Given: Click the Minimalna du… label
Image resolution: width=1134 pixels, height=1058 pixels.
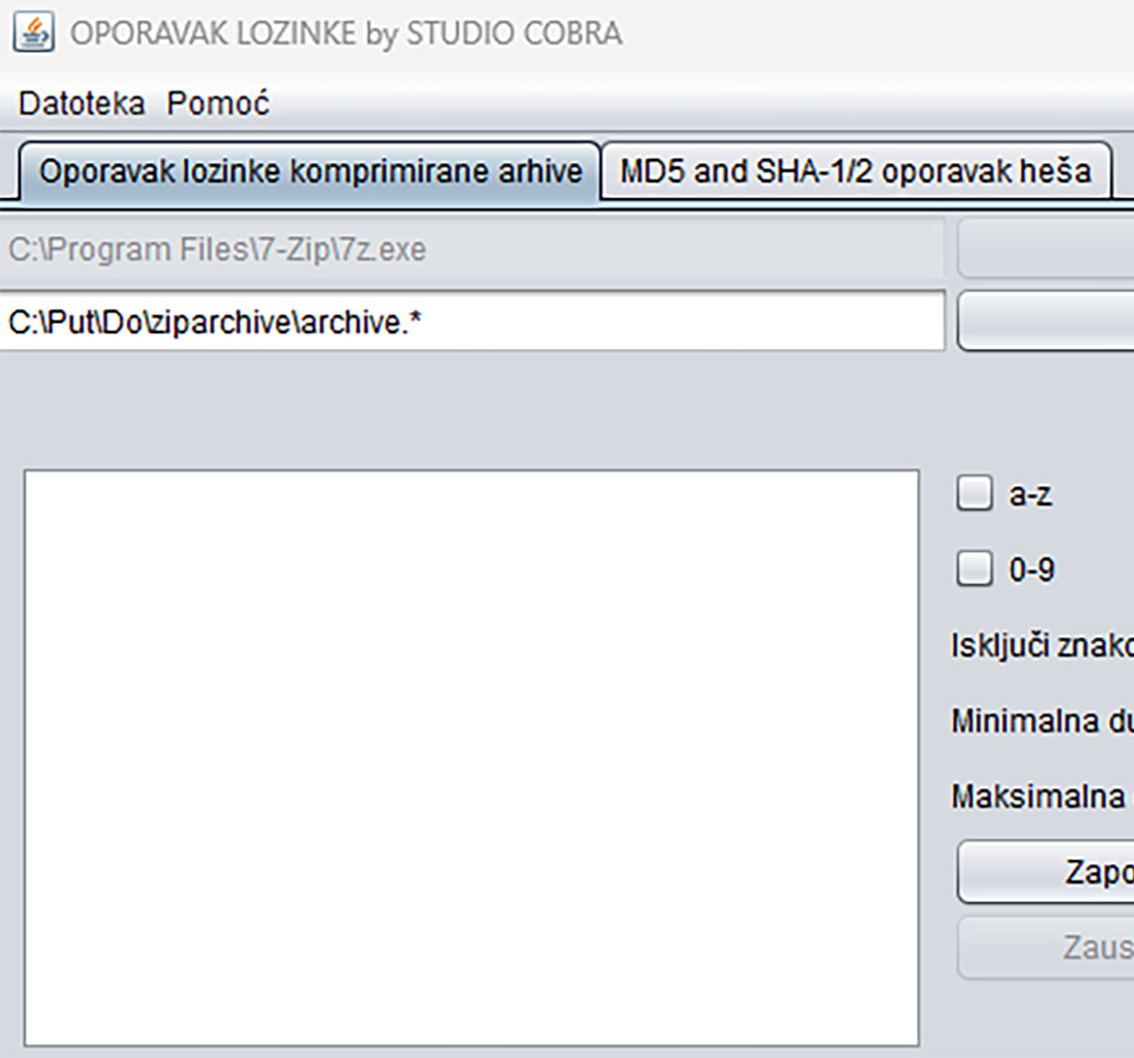Looking at the screenshot, I should [x=1041, y=721].
